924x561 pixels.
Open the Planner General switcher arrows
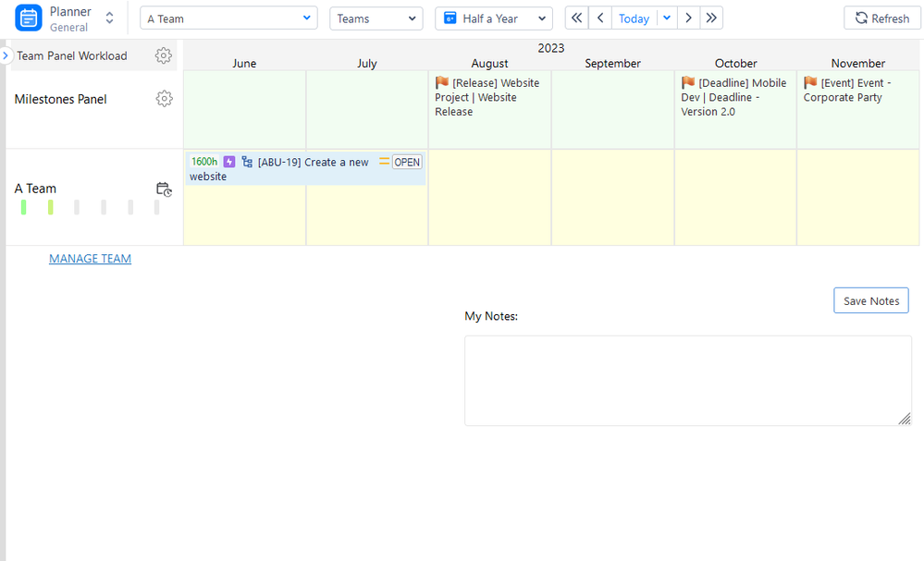[110, 18]
